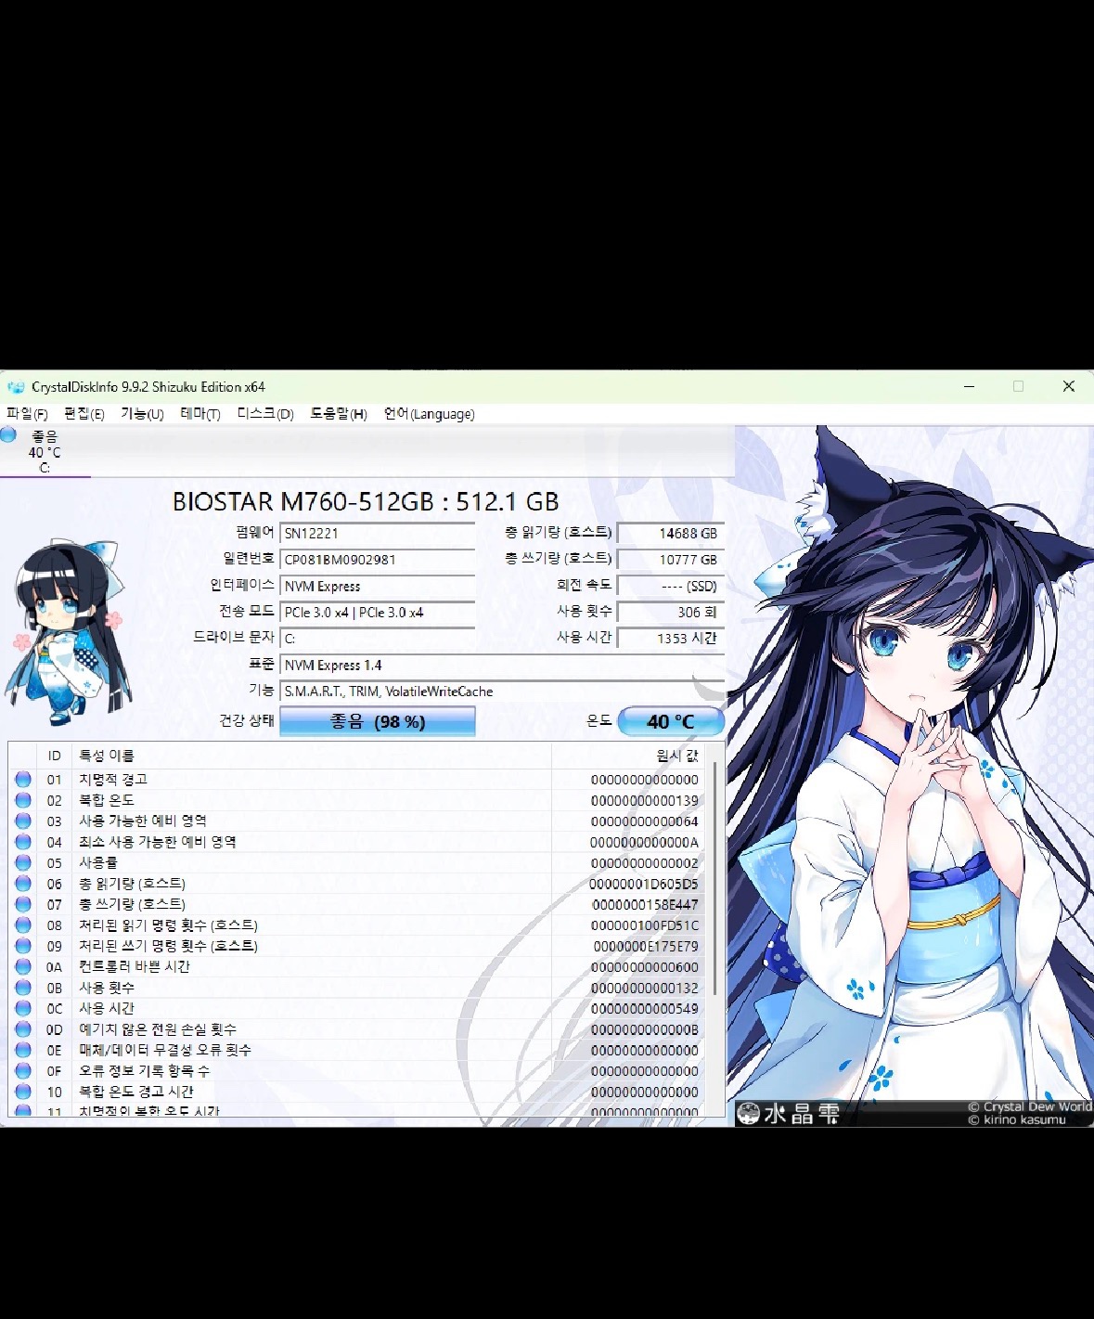Select the 처리된 쓰기 명령 횟수 (호스트) row
1094x1319 pixels.
point(358,946)
